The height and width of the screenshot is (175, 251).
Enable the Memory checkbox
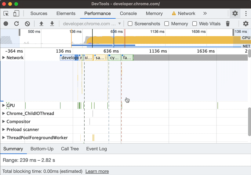click(x=167, y=24)
